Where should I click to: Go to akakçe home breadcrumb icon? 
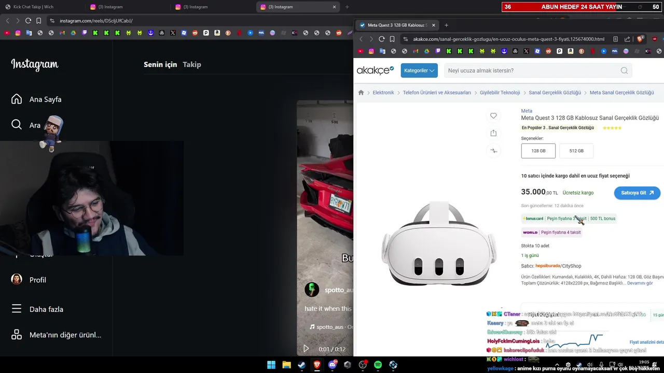(x=361, y=93)
